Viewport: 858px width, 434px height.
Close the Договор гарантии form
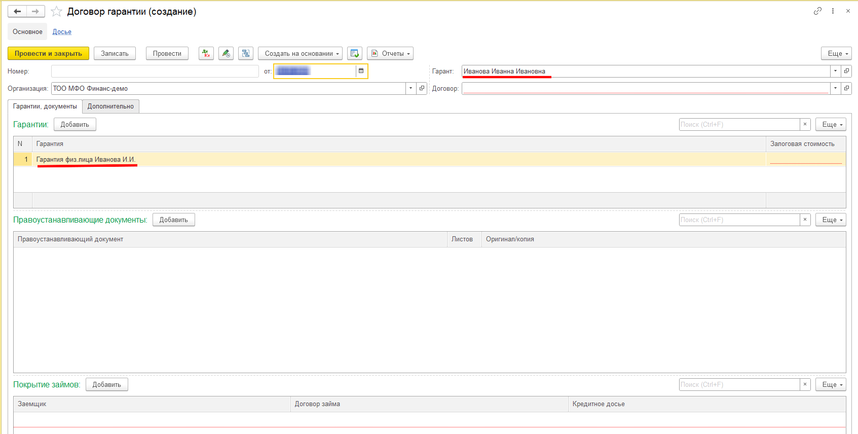pyautogui.click(x=848, y=11)
